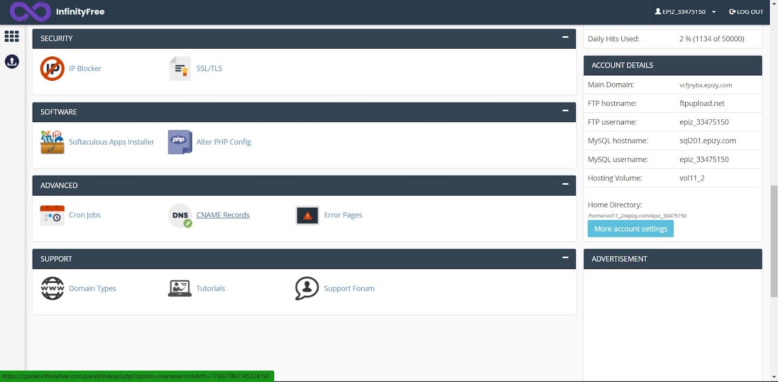Select MySQL hostname sql201.epizy.com value

pyautogui.click(x=707, y=141)
